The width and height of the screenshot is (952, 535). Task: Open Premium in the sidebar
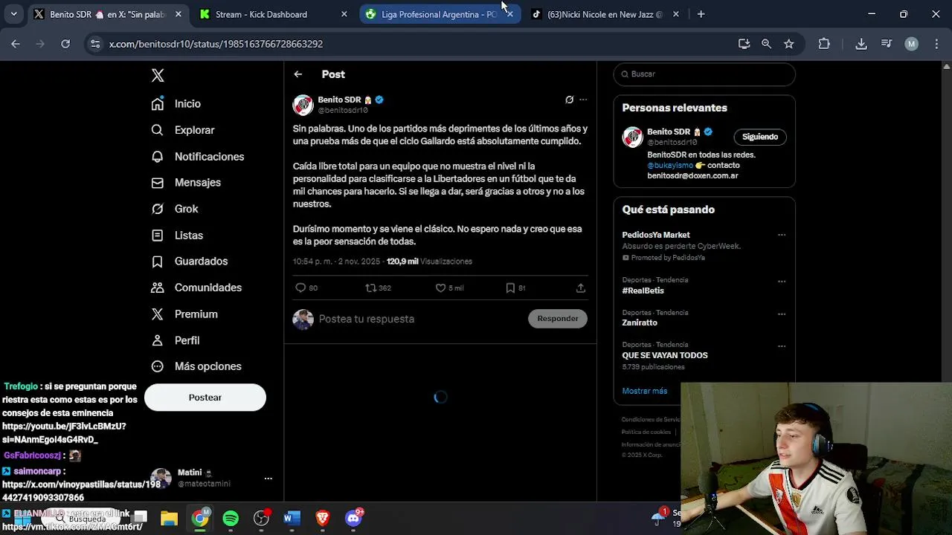184,314
